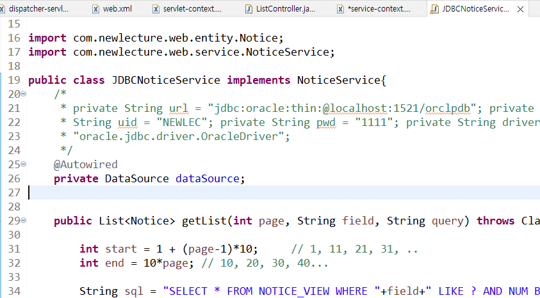Viewport: 540px width, 298px height.
Task: Select the JDBCNoticeService tab
Action: coord(475,9)
